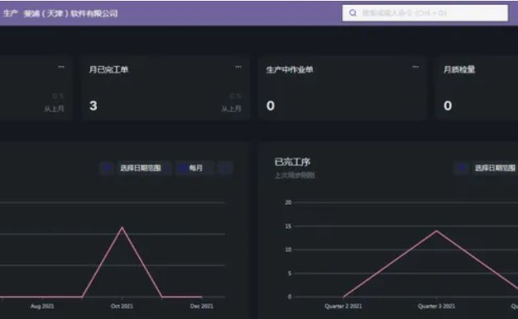The width and height of the screenshot is (518, 319).
Task: Click Quarter 3 2021 axis label
Action: click(x=436, y=306)
